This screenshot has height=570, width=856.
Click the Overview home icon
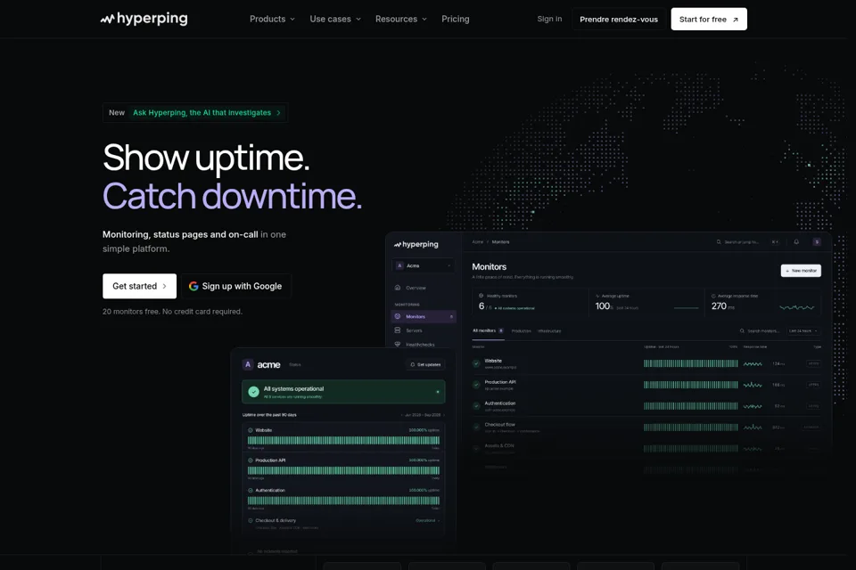tap(398, 288)
